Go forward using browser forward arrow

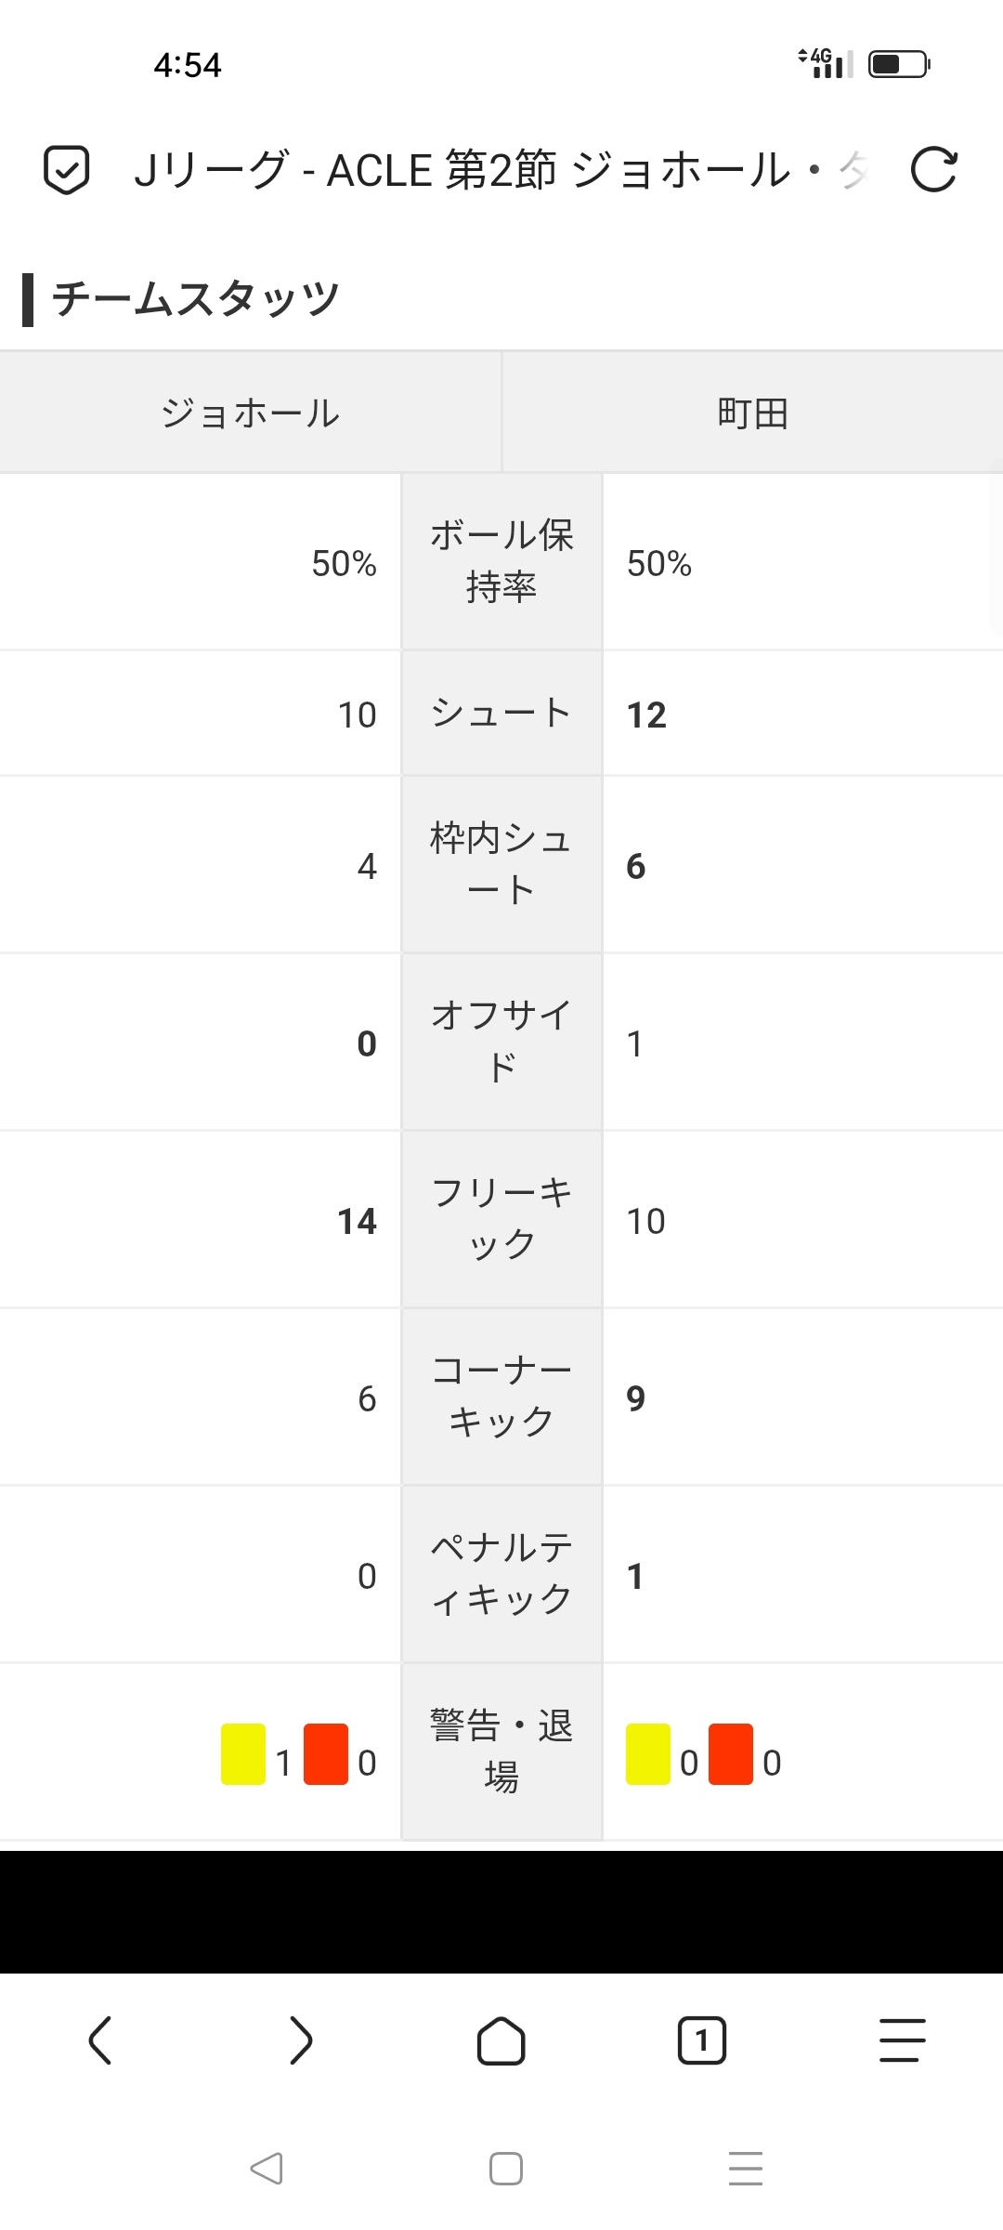301,2040
